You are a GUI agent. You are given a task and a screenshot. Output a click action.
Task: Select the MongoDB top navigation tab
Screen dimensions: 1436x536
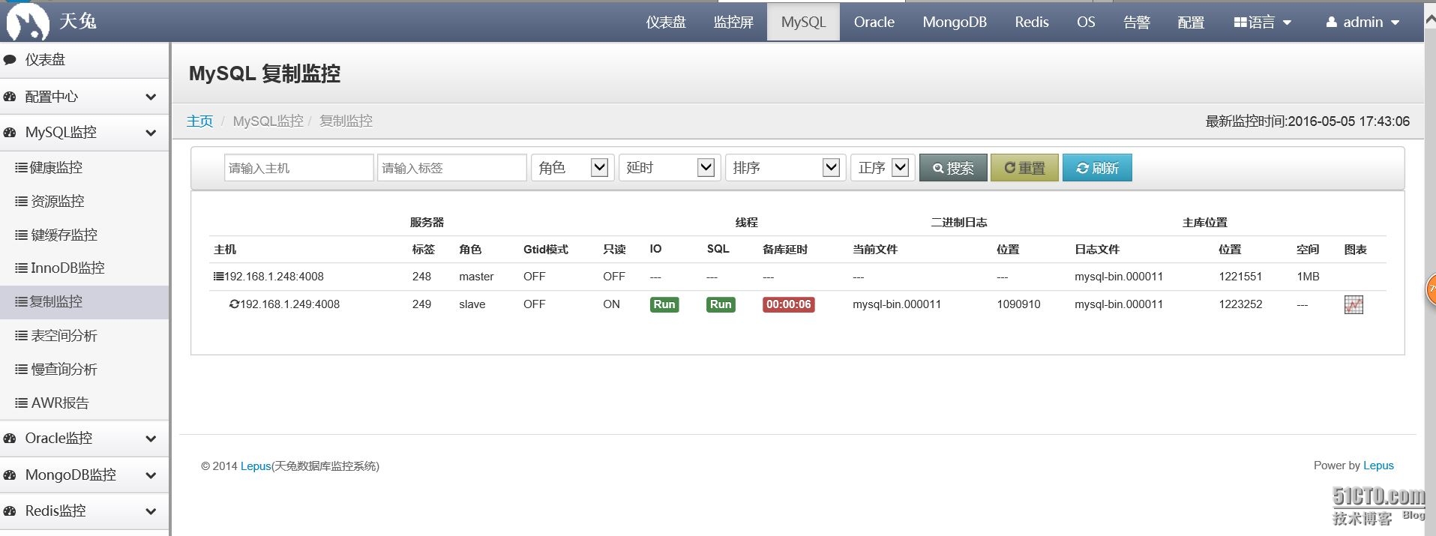[955, 22]
